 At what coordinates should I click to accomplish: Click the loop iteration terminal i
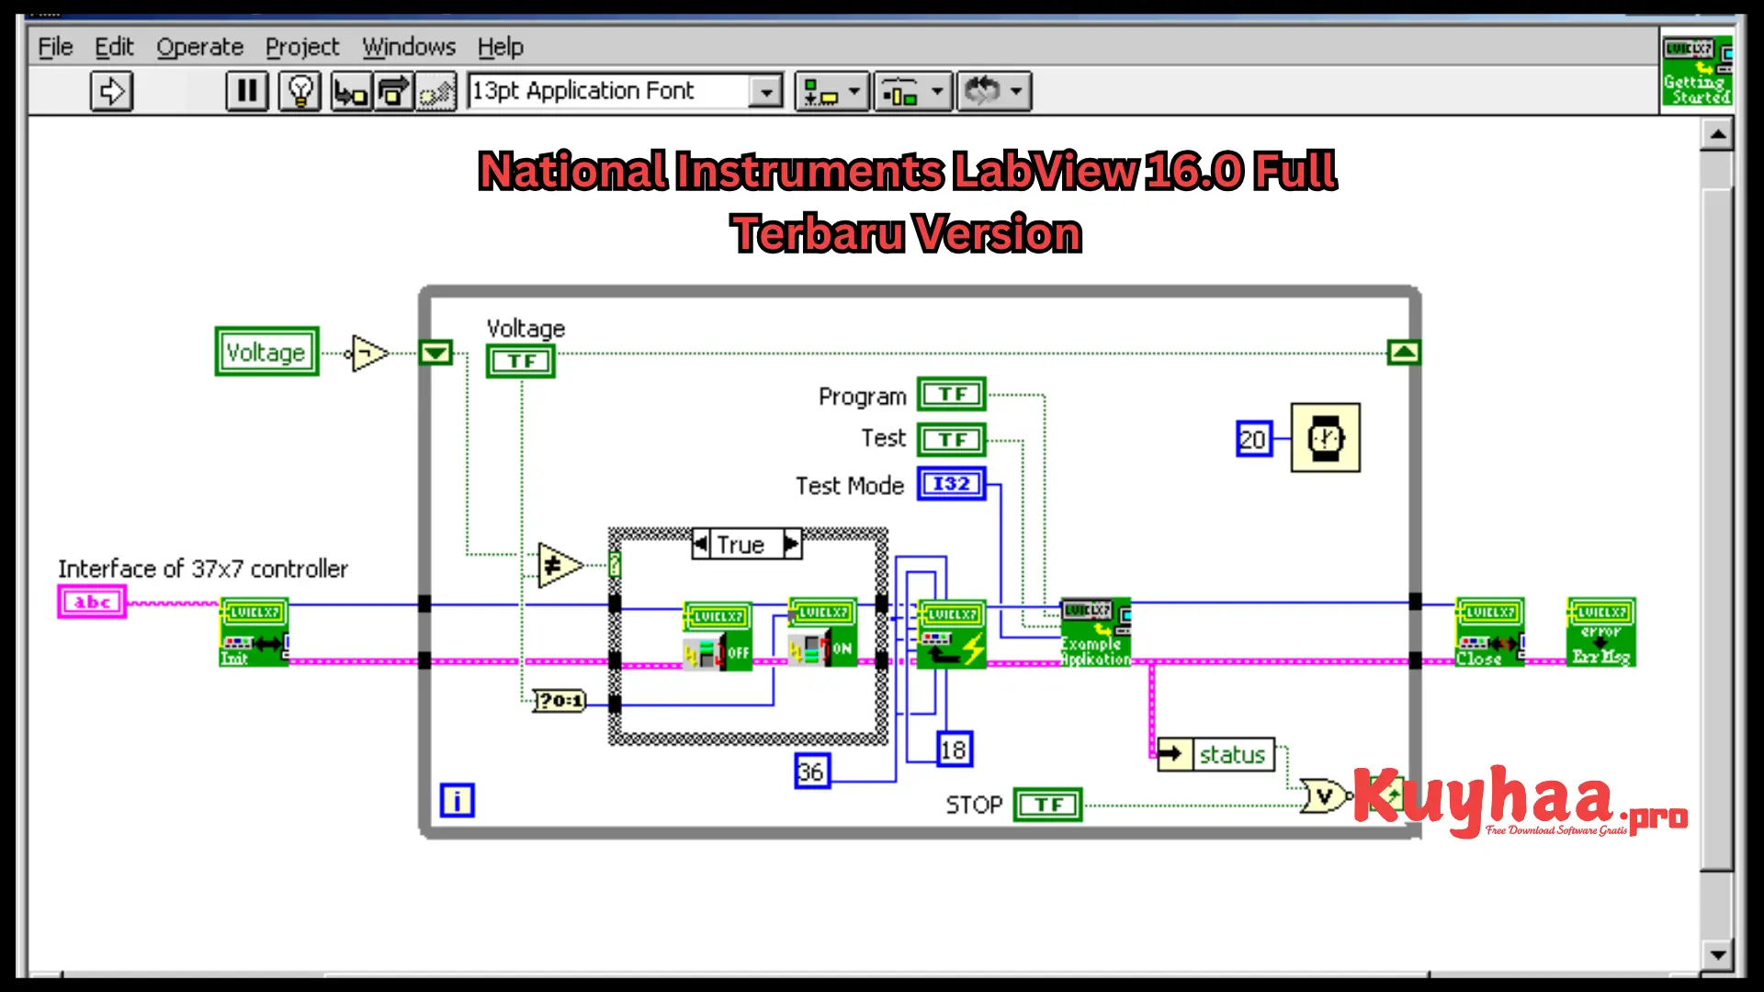click(458, 801)
